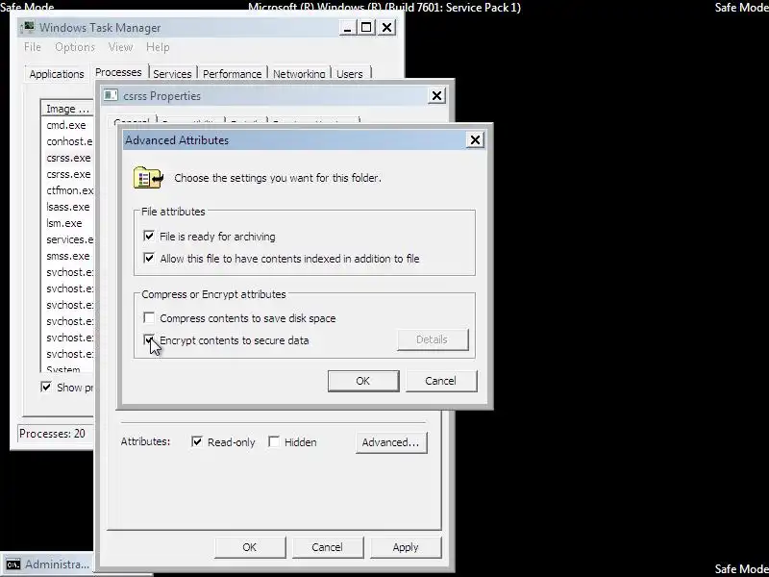The height and width of the screenshot is (577, 769).
Task: Click the Advanced... button in csrss Properties
Action: click(x=391, y=442)
